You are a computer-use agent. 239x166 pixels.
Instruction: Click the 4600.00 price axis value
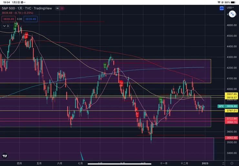(x=232, y=25)
